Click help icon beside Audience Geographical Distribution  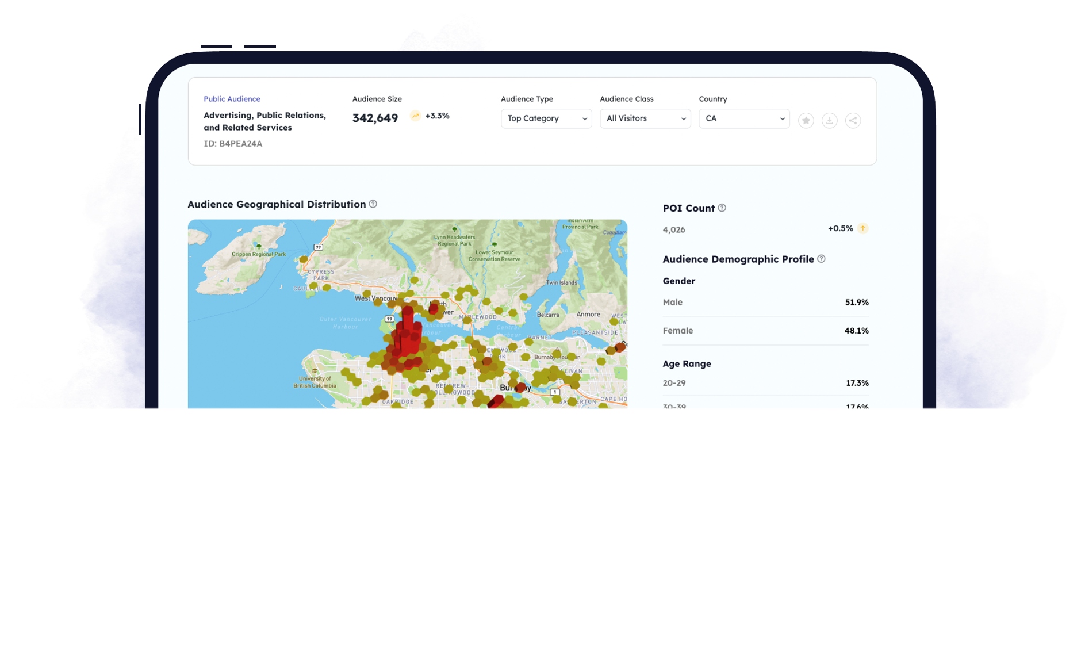pos(373,204)
